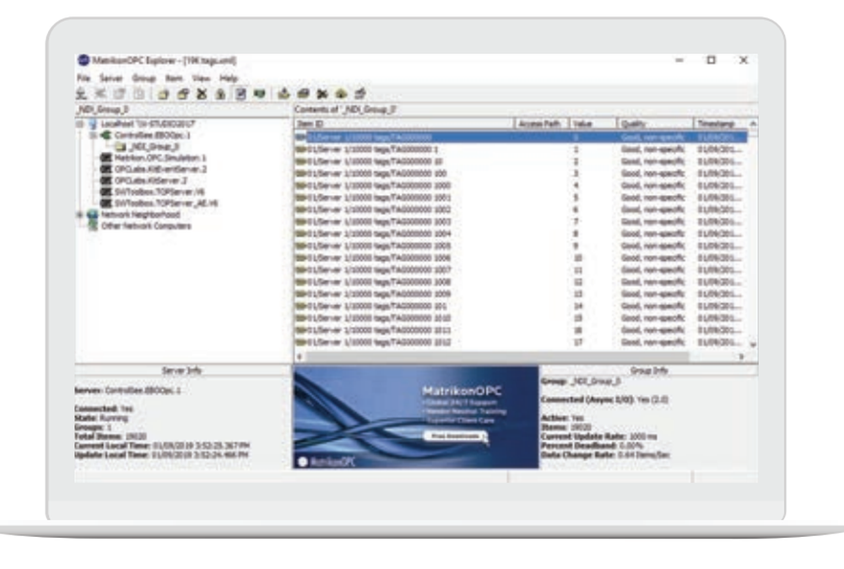The width and height of the screenshot is (844, 569).
Task: Click the black X beside the folder icons
Action: (202, 95)
